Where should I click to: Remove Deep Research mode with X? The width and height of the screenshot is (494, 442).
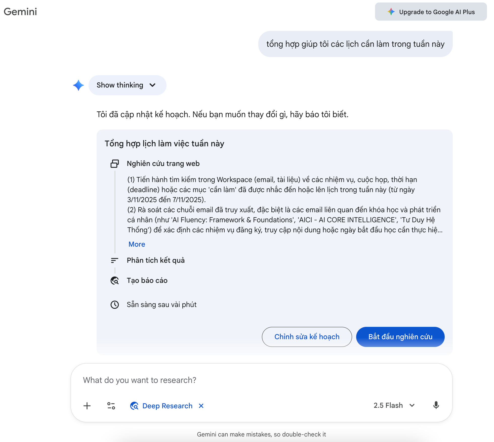point(201,406)
